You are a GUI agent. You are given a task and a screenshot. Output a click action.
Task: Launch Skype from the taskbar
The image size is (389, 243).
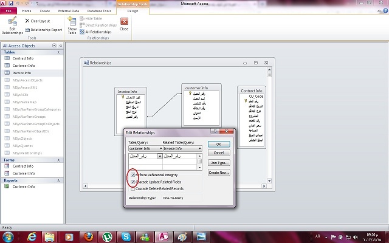(126, 237)
